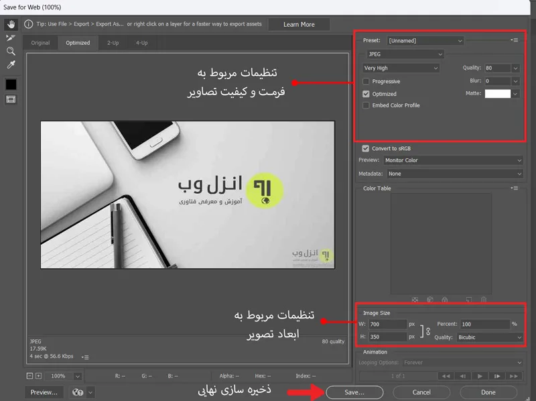Switch to the 2-Up tab
The width and height of the screenshot is (536, 401).
[x=113, y=43]
